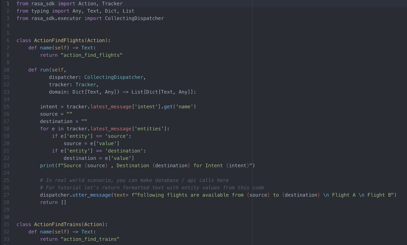
Task: Click "Flight B" in the f-string
Action: coord(379,195)
